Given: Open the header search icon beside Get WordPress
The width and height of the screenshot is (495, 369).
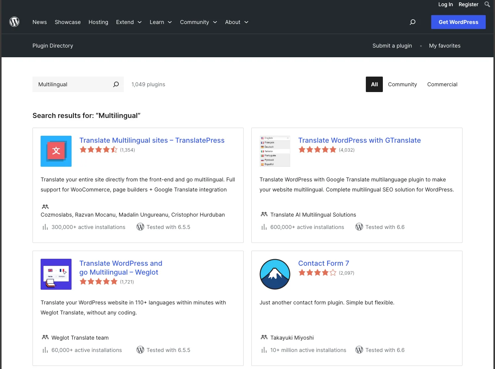Looking at the screenshot, I should pyautogui.click(x=413, y=22).
